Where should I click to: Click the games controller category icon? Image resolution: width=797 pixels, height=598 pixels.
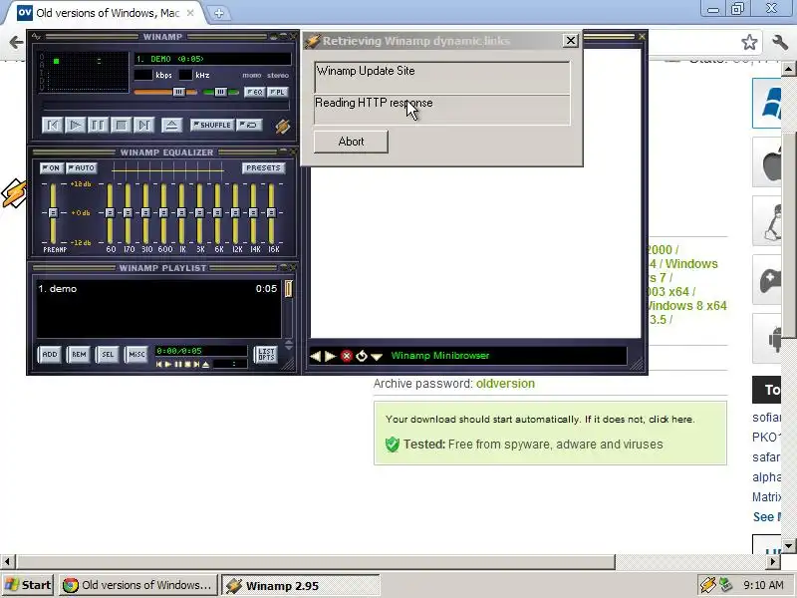tap(767, 280)
